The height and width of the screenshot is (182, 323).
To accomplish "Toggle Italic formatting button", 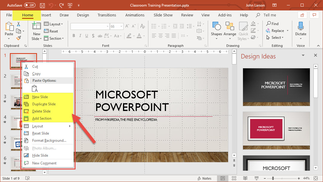I will tap(80, 36).
